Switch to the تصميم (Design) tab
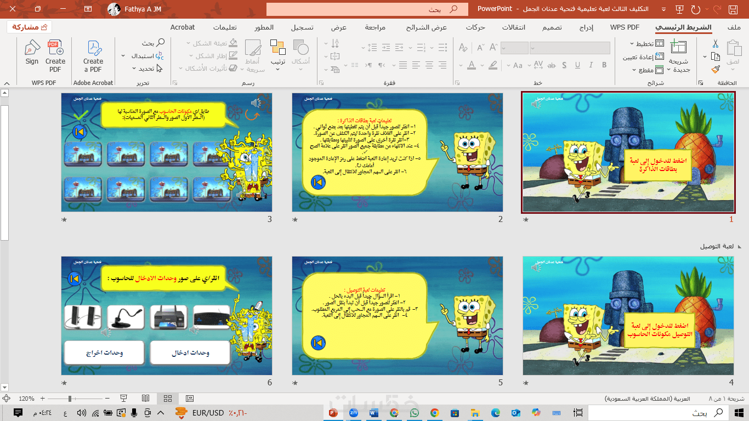The width and height of the screenshot is (749, 421). (552, 27)
